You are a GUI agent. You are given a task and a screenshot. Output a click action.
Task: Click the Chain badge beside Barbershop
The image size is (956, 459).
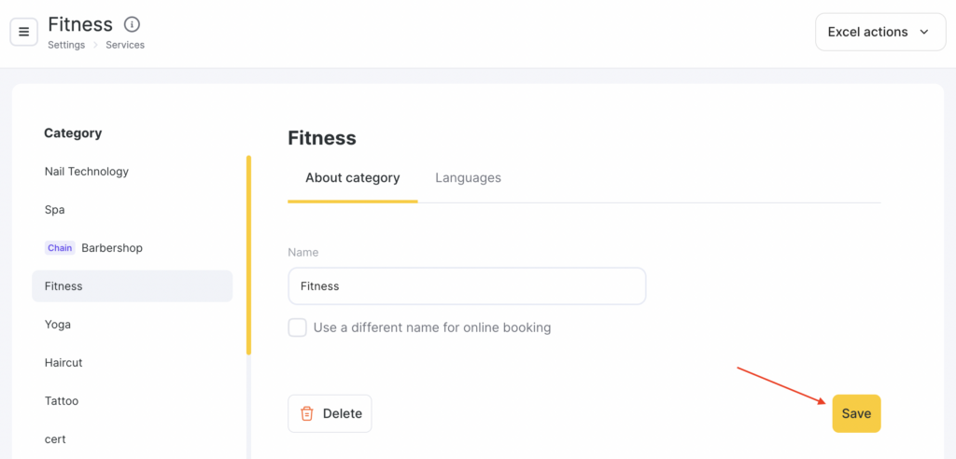[x=60, y=248]
